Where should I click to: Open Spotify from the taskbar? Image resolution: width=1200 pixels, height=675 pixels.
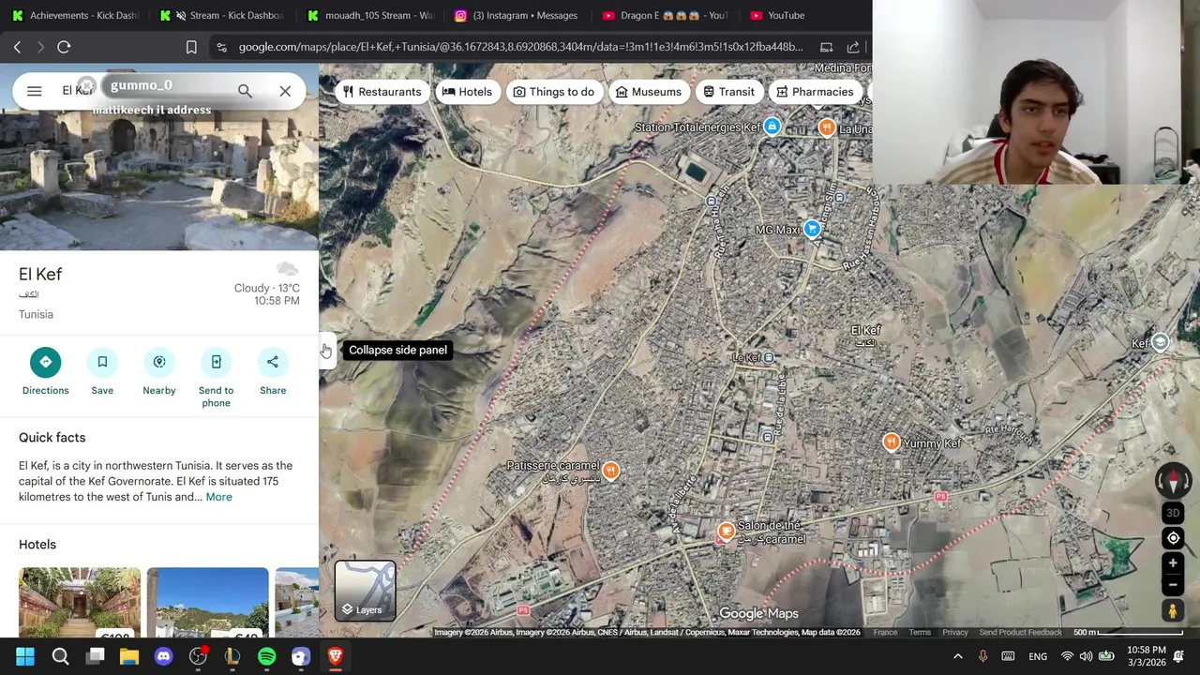pyautogui.click(x=266, y=656)
